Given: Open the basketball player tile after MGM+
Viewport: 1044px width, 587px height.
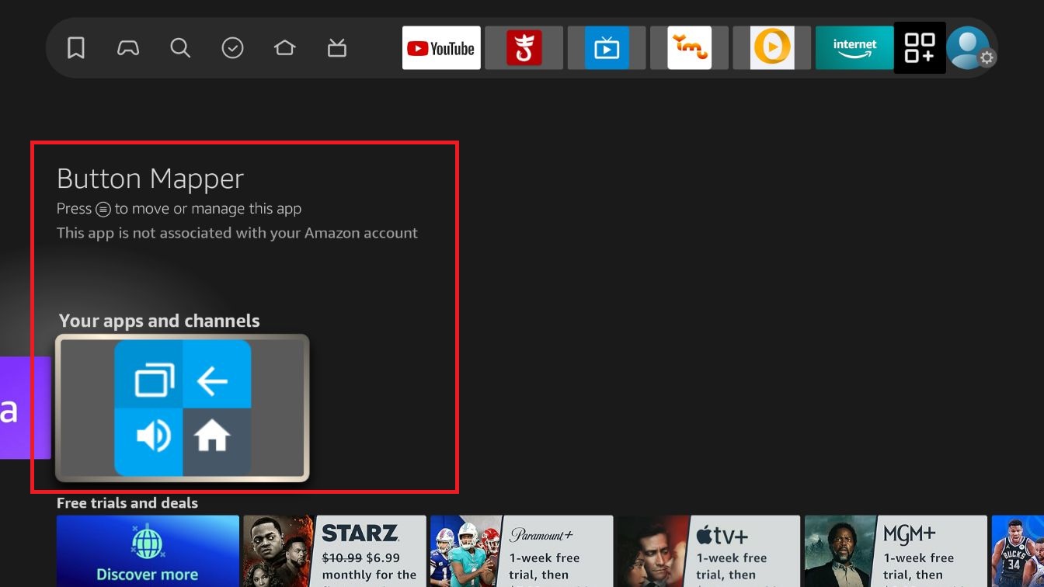Looking at the screenshot, I should (1018, 551).
